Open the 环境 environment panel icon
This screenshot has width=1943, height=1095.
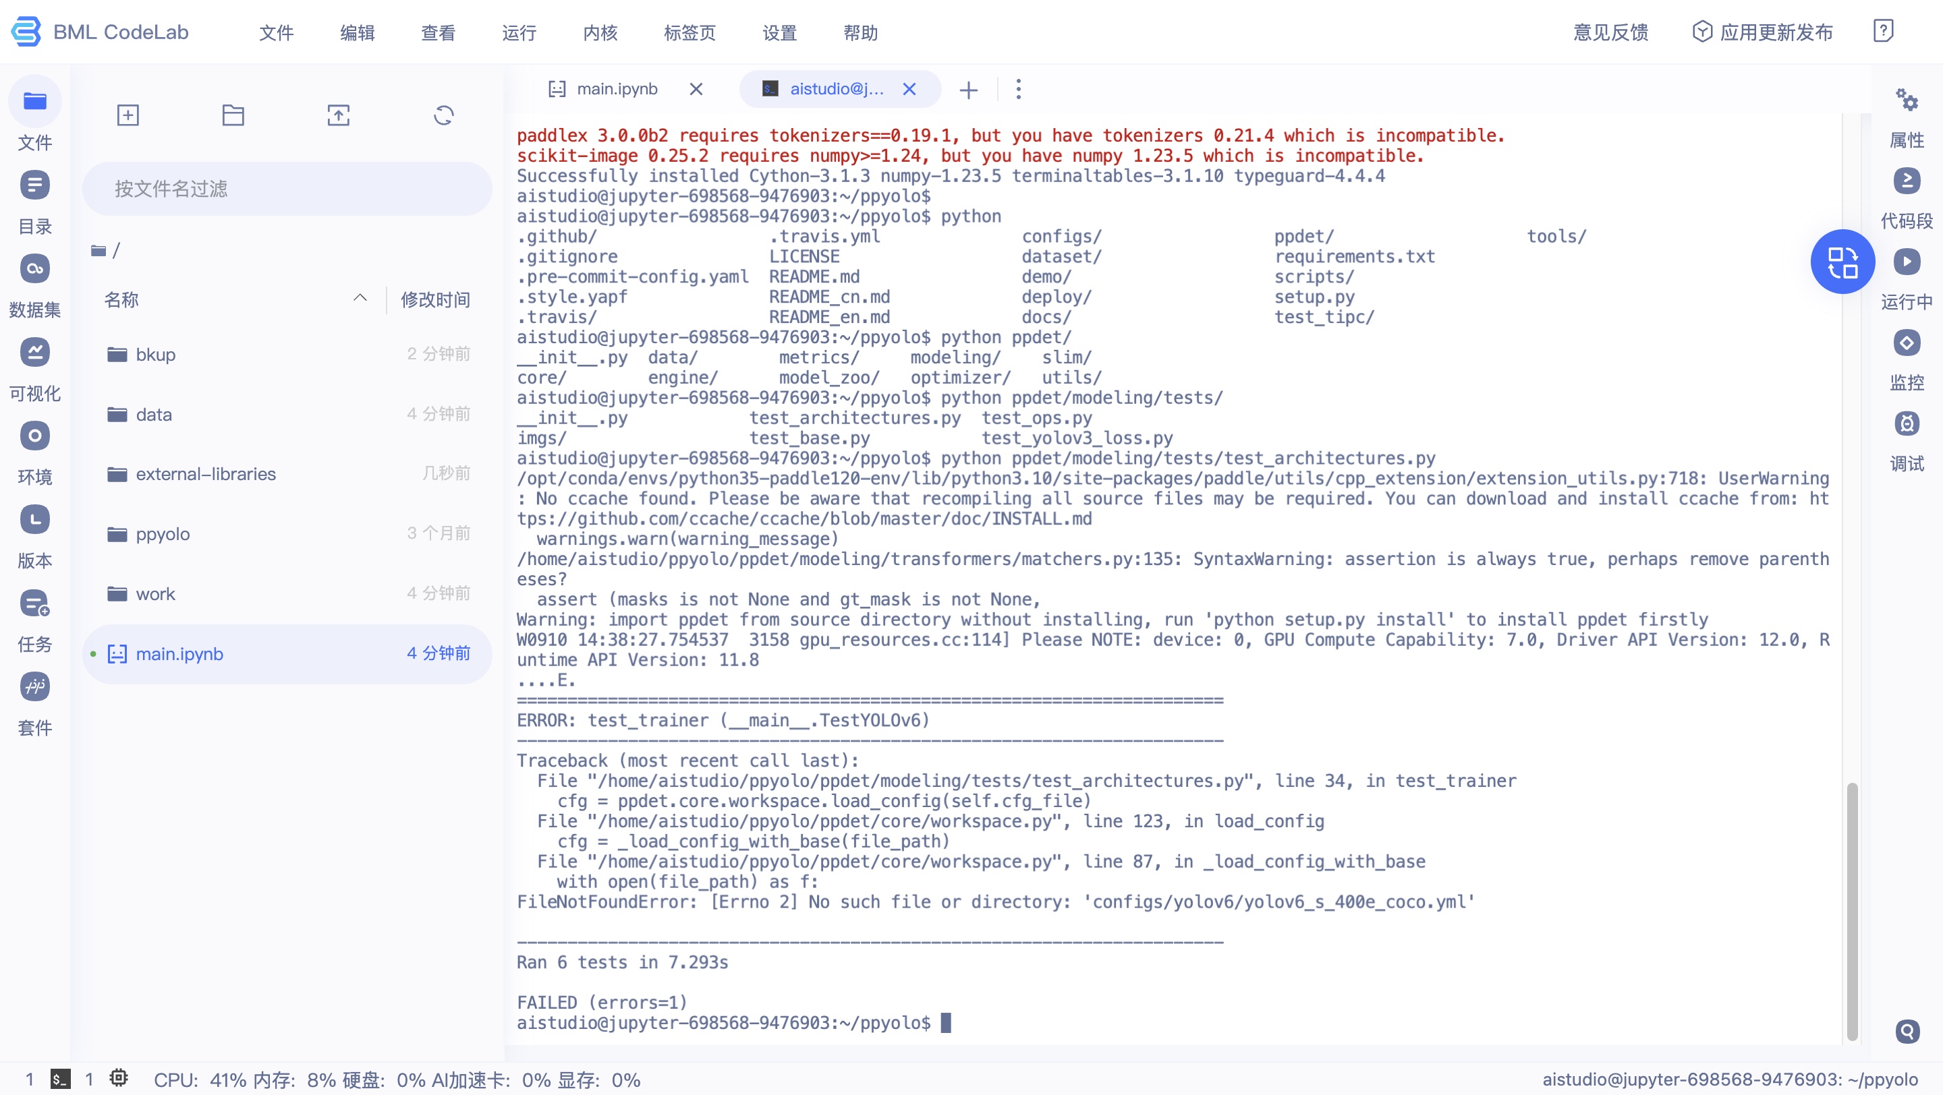34,436
